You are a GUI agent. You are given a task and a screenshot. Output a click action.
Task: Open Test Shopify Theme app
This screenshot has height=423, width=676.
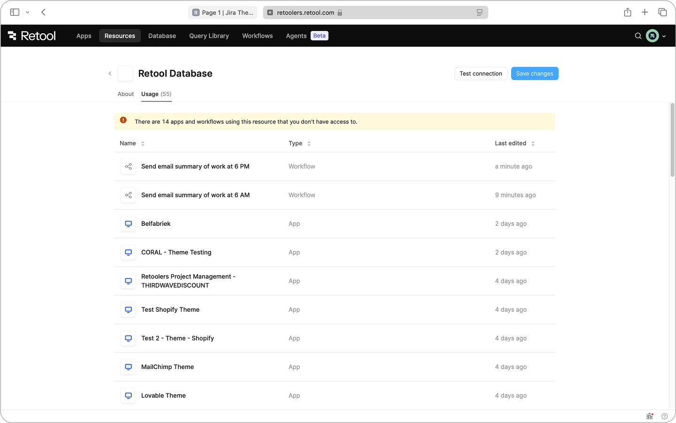pos(170,310)
